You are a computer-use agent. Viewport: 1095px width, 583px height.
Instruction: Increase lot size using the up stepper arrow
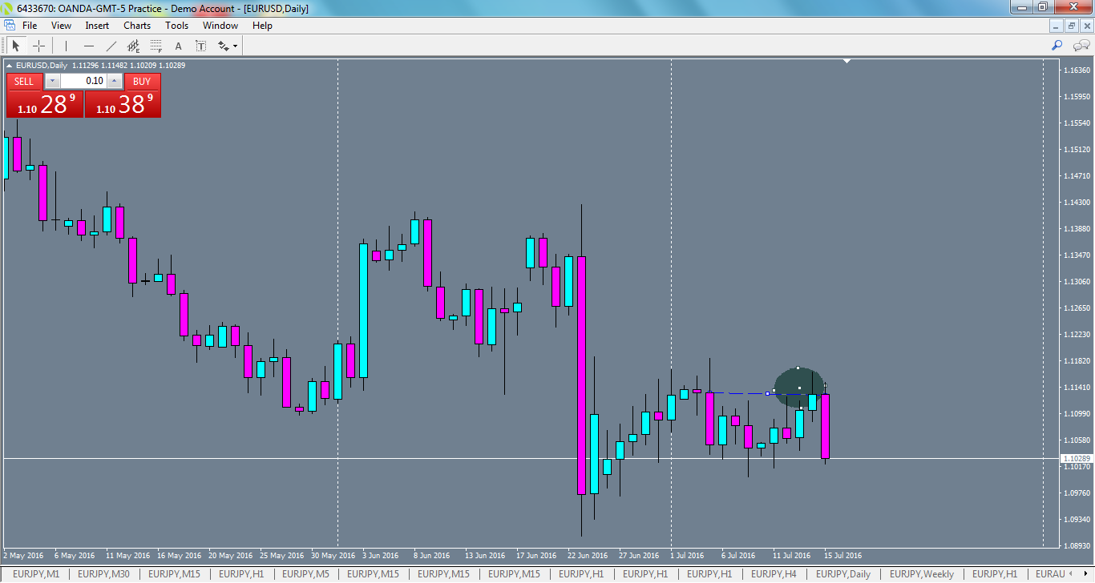(114, 80)
